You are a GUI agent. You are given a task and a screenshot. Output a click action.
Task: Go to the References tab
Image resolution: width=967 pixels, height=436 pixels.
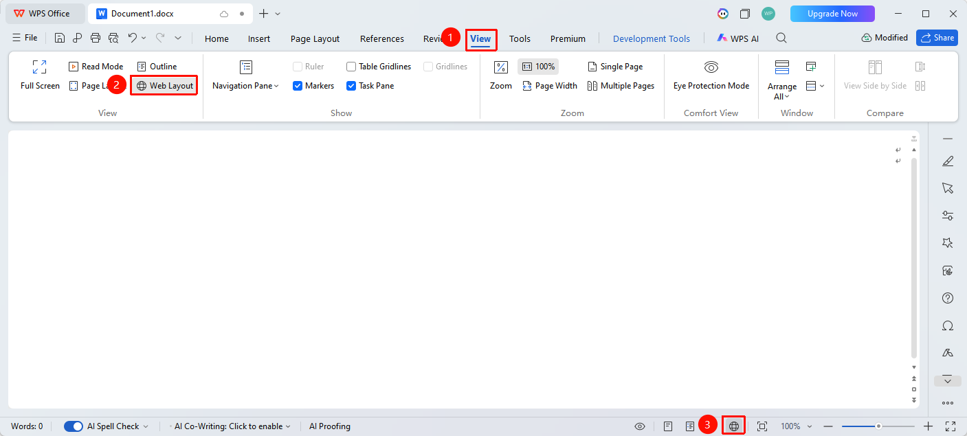(382, 38)
